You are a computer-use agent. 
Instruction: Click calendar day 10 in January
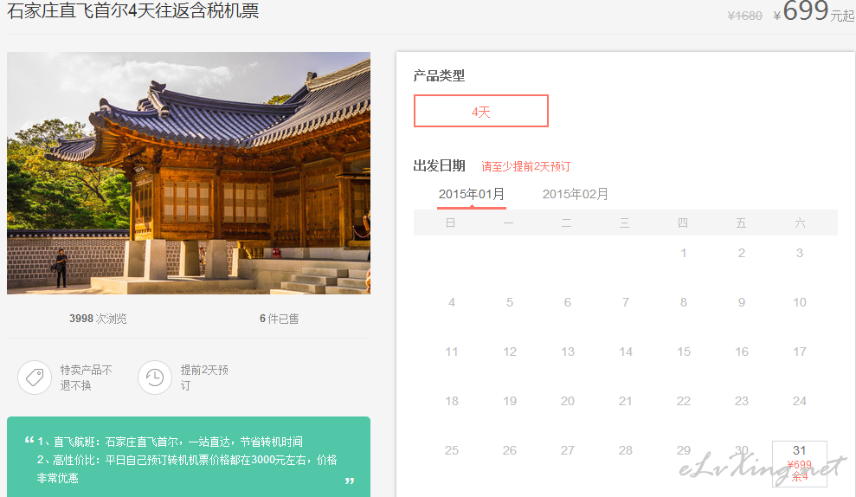[x=799, y=302]
